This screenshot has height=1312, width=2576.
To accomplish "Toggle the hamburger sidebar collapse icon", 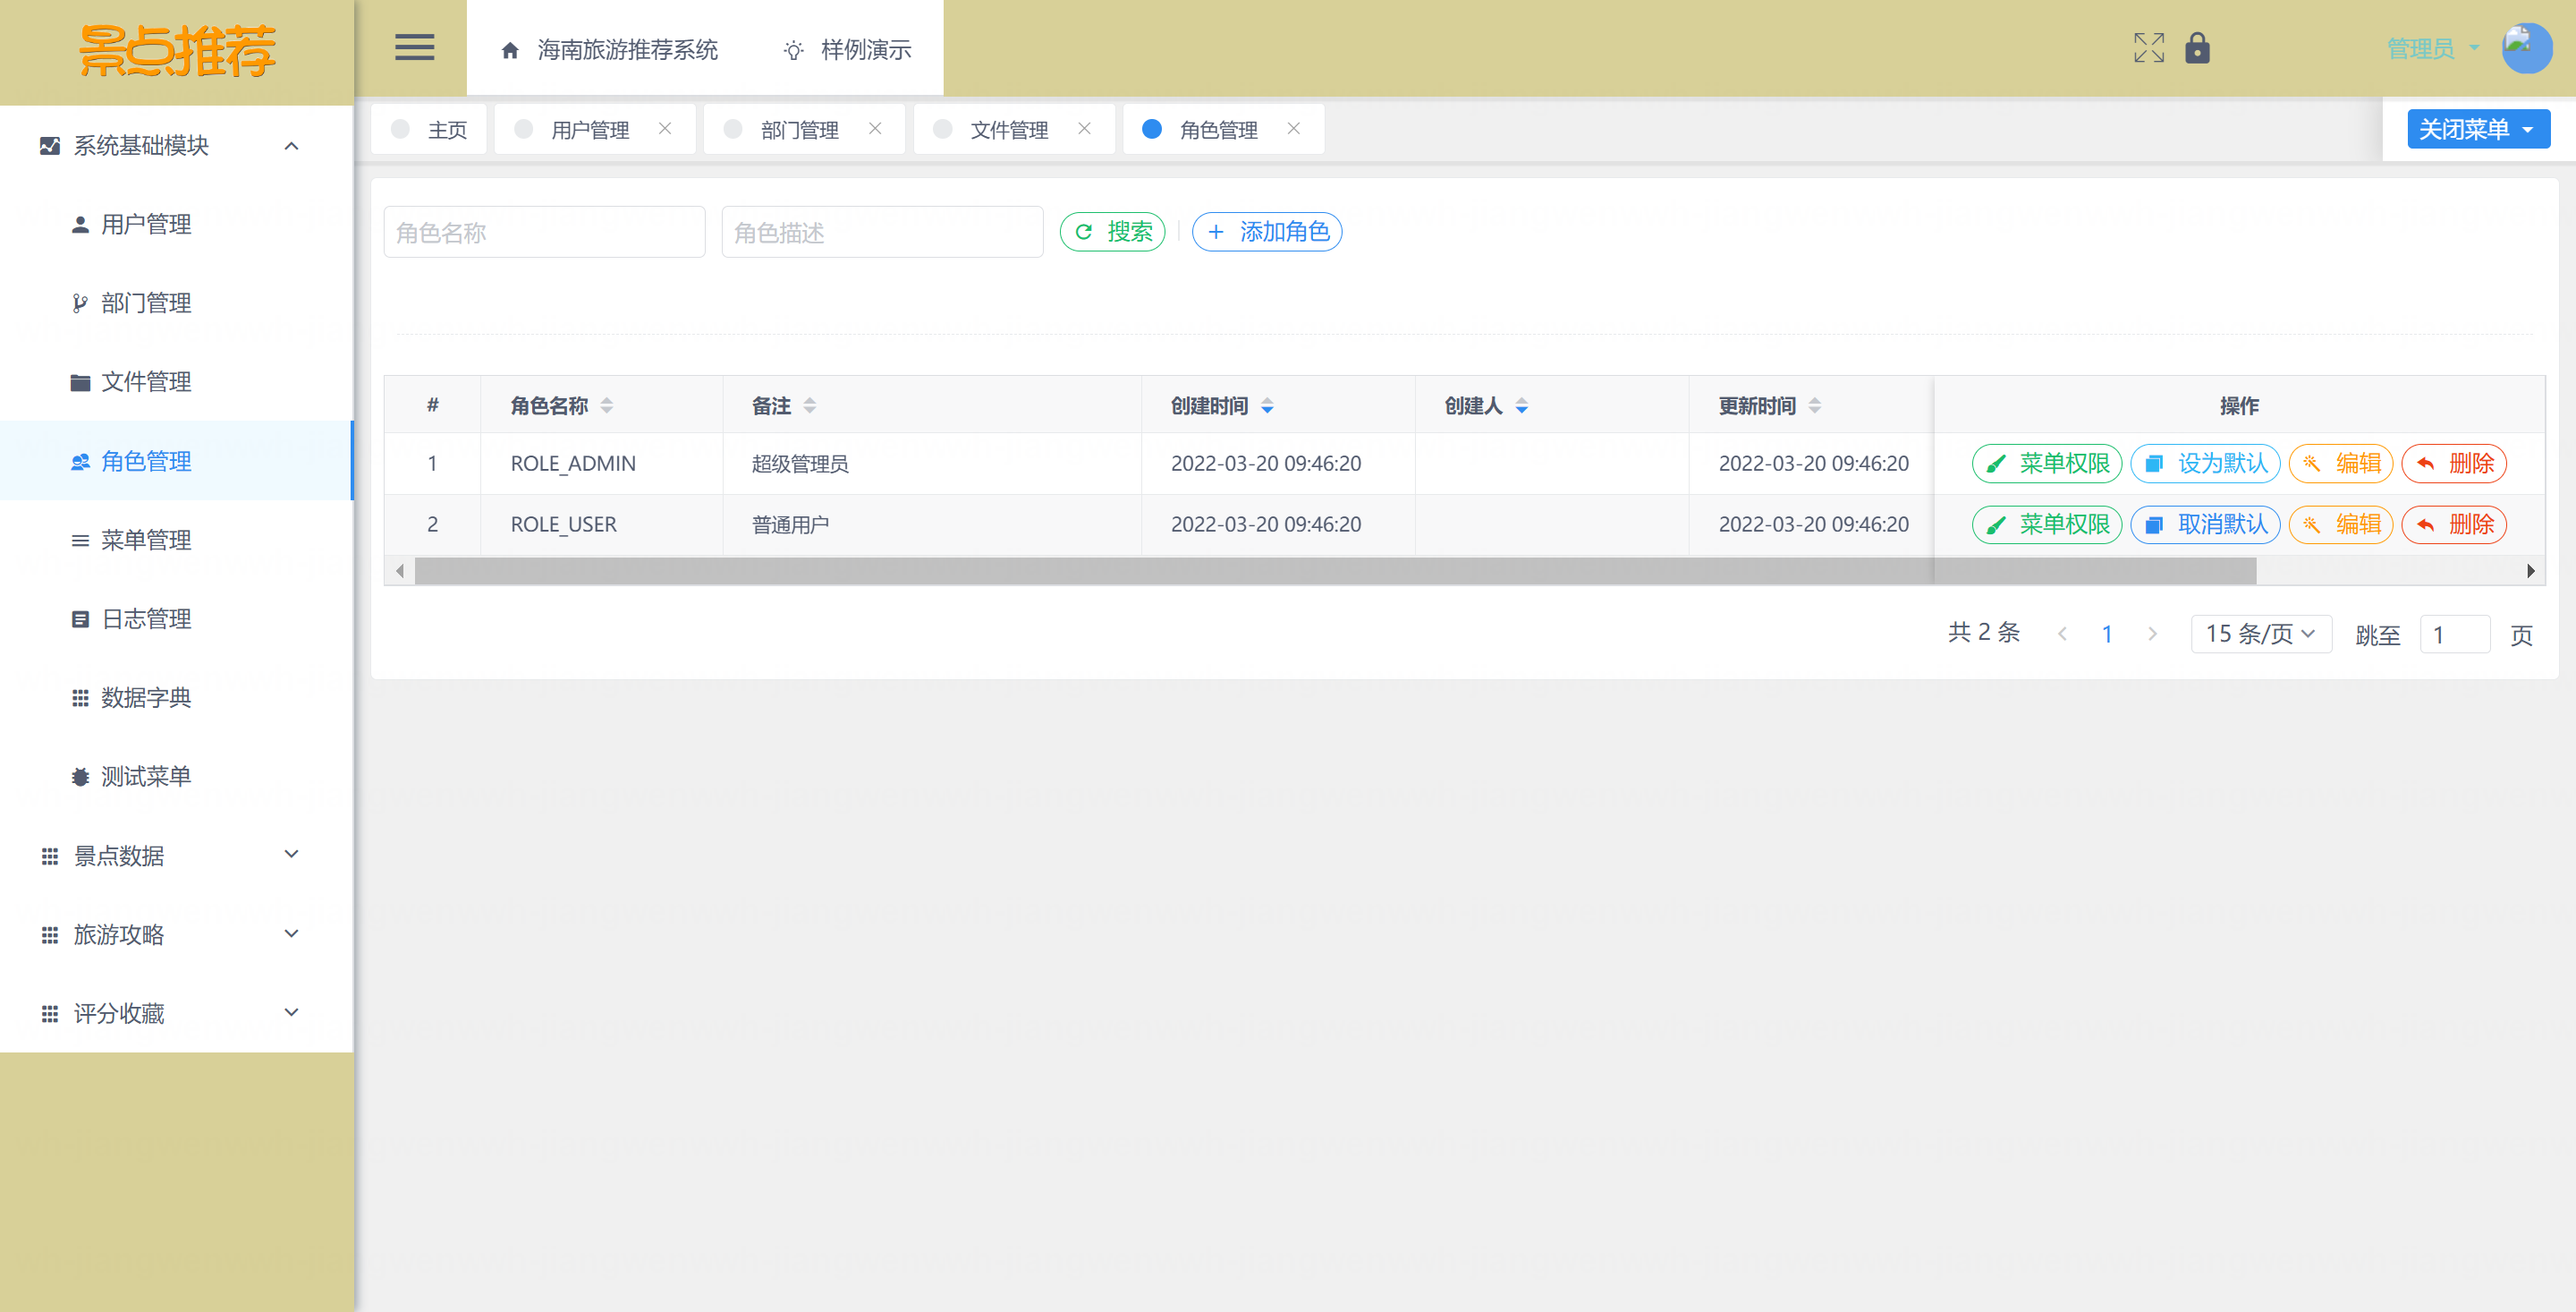I will 414,48.
